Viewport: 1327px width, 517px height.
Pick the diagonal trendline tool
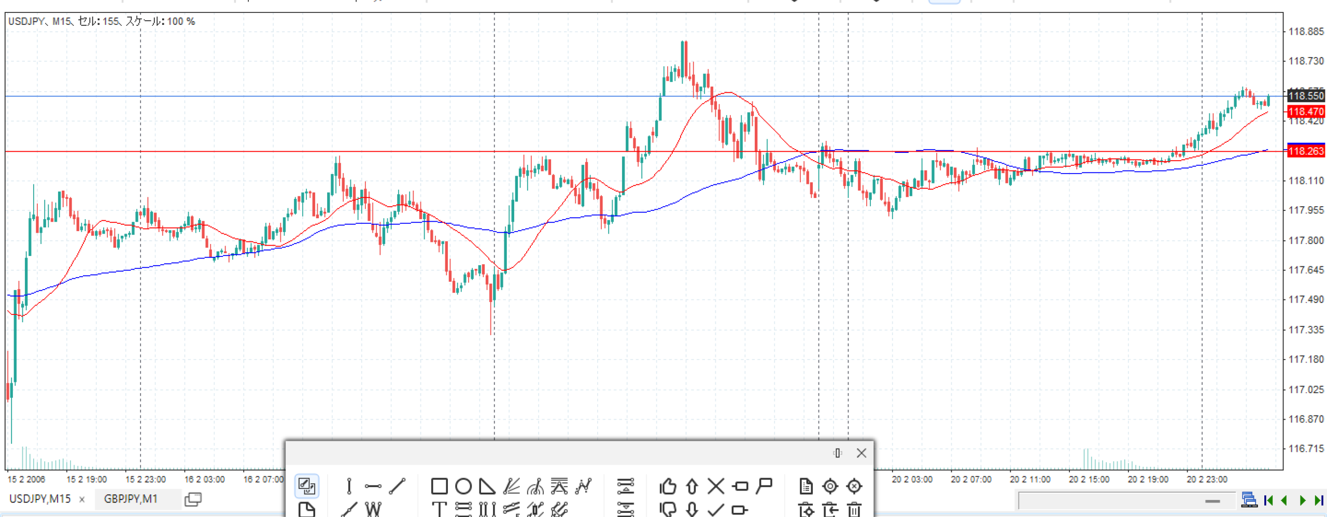[397, 486]
